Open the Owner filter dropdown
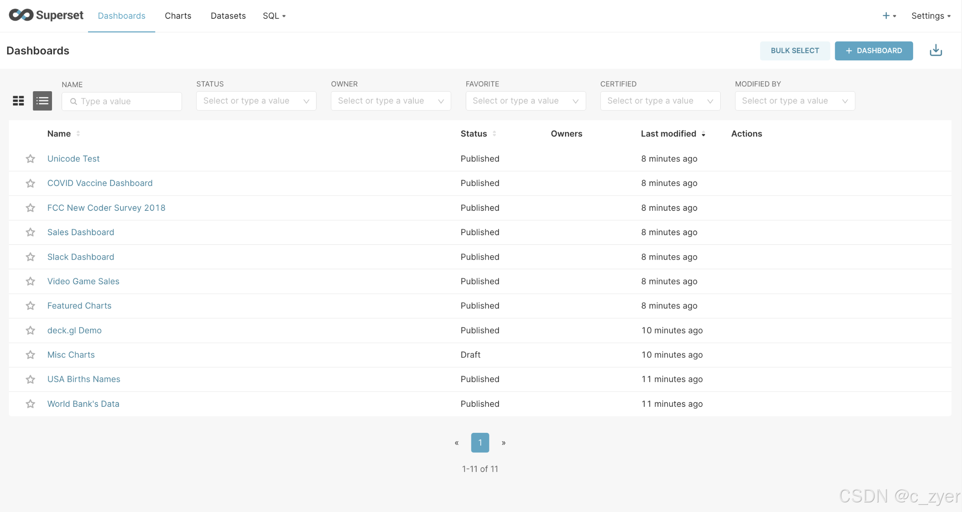The image size is (962, 512). coord(391,101)
